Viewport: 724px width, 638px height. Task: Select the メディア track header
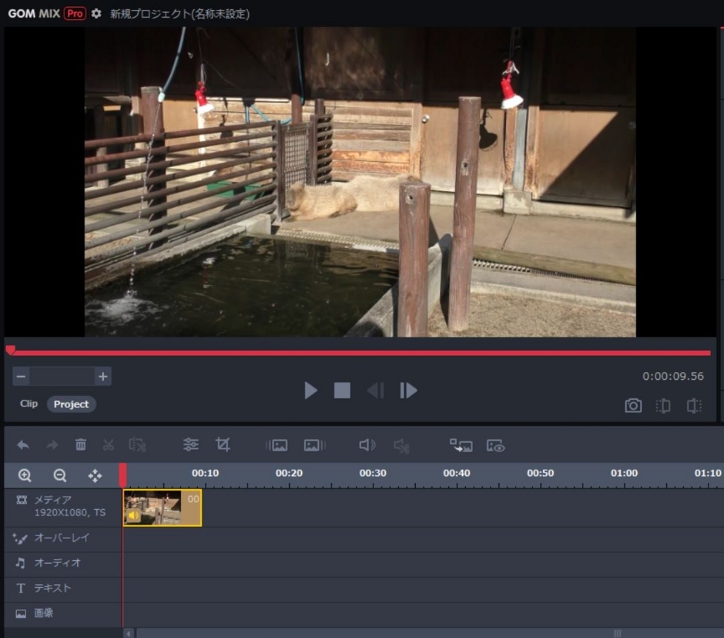click(63, 507)
